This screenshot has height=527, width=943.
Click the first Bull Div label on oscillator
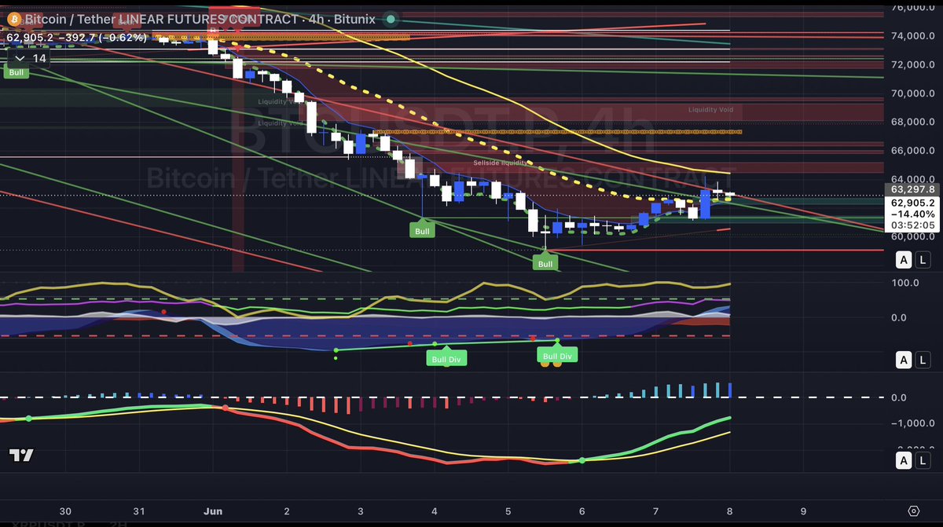(x=447, y=359)
